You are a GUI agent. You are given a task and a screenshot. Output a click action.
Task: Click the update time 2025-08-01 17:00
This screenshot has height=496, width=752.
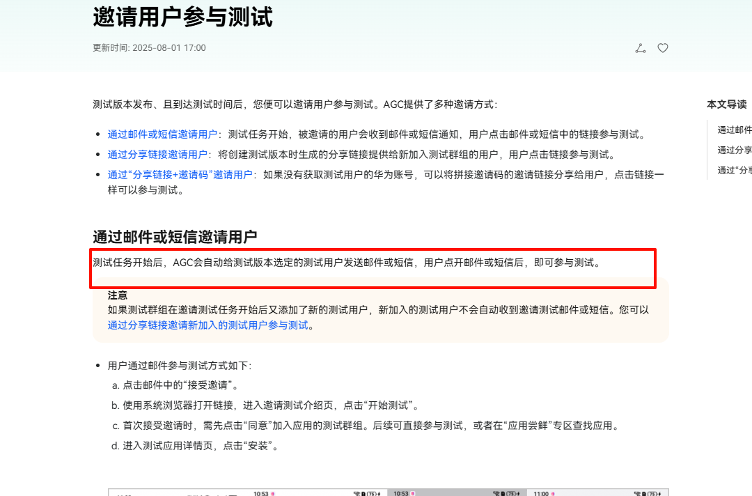point(149,48)
